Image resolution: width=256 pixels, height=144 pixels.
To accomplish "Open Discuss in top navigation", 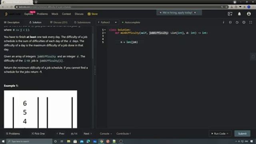I will point(79,14).
